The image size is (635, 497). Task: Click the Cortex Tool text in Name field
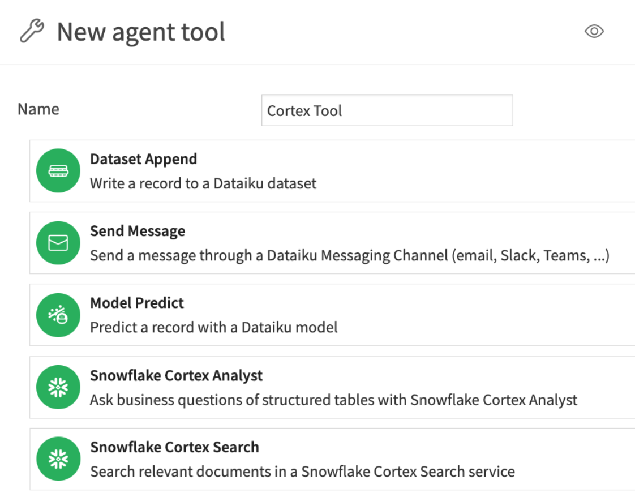[x=303, y=111]
